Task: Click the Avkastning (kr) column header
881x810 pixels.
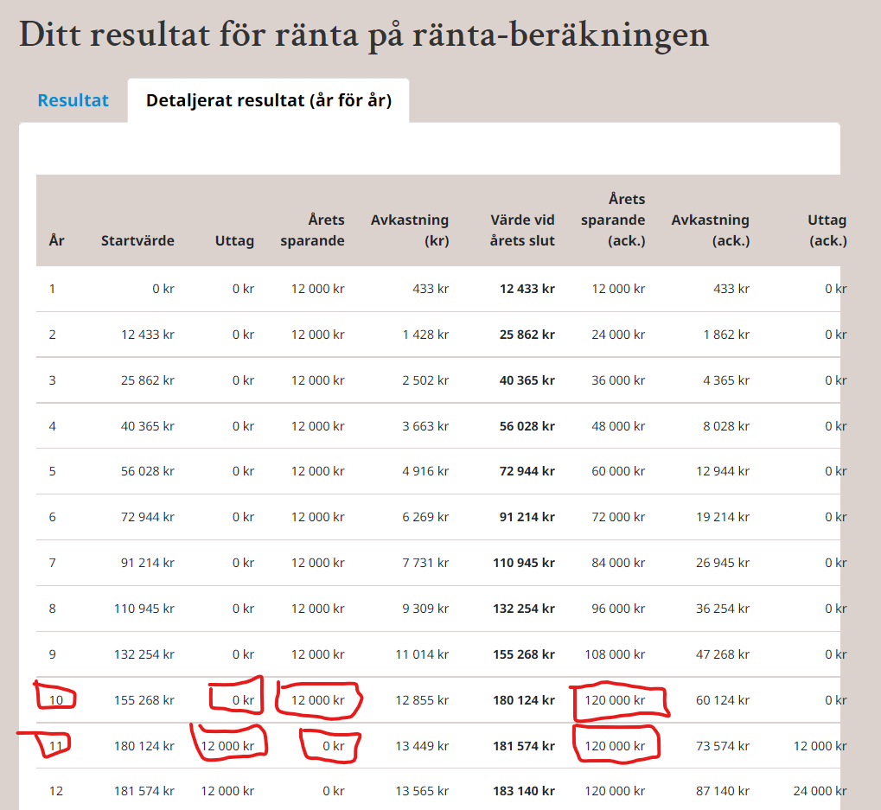Action: [x=410, y=230]
